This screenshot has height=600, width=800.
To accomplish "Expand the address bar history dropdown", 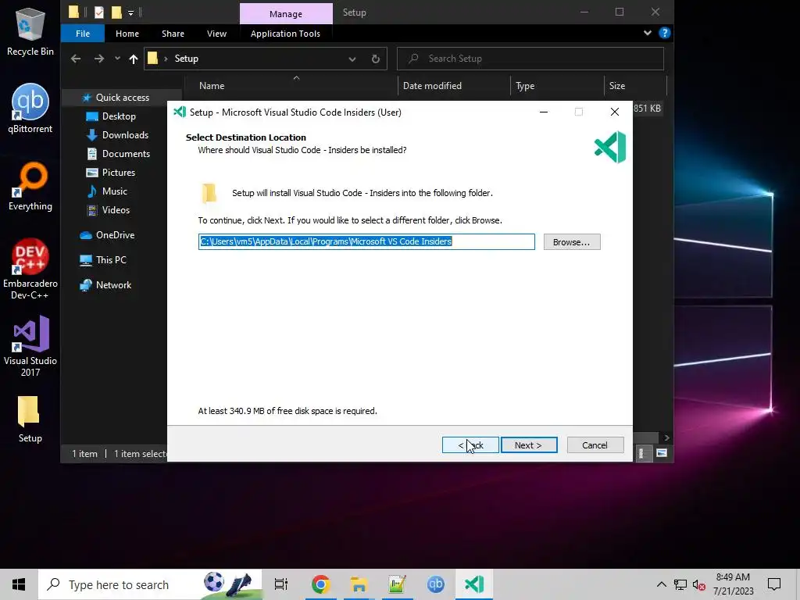I will tap(352, 59).
